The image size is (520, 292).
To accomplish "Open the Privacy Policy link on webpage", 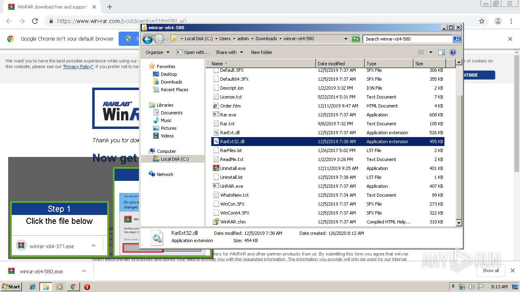I will [78, 67].
